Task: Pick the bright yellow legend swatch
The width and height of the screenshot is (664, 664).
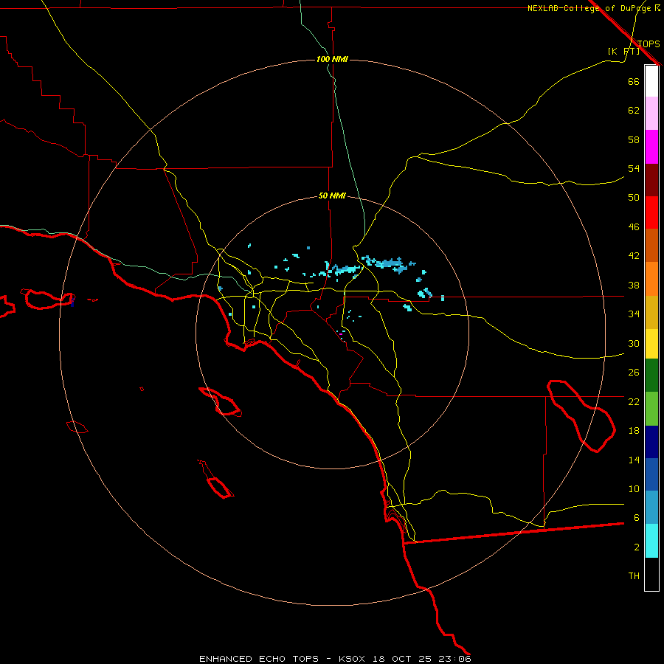Action: pos(651,344)
